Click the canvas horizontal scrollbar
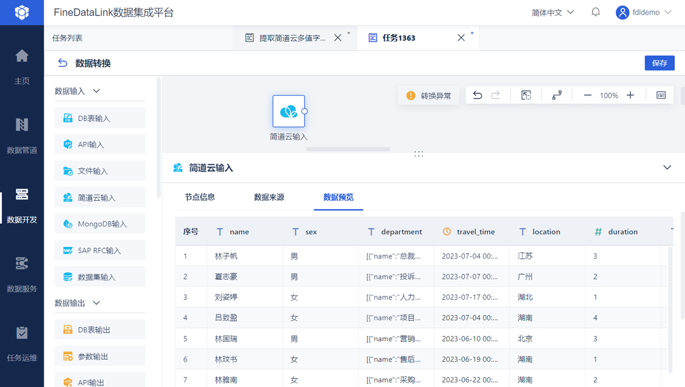The image size is (685, 387). click(x=348, y=149)
